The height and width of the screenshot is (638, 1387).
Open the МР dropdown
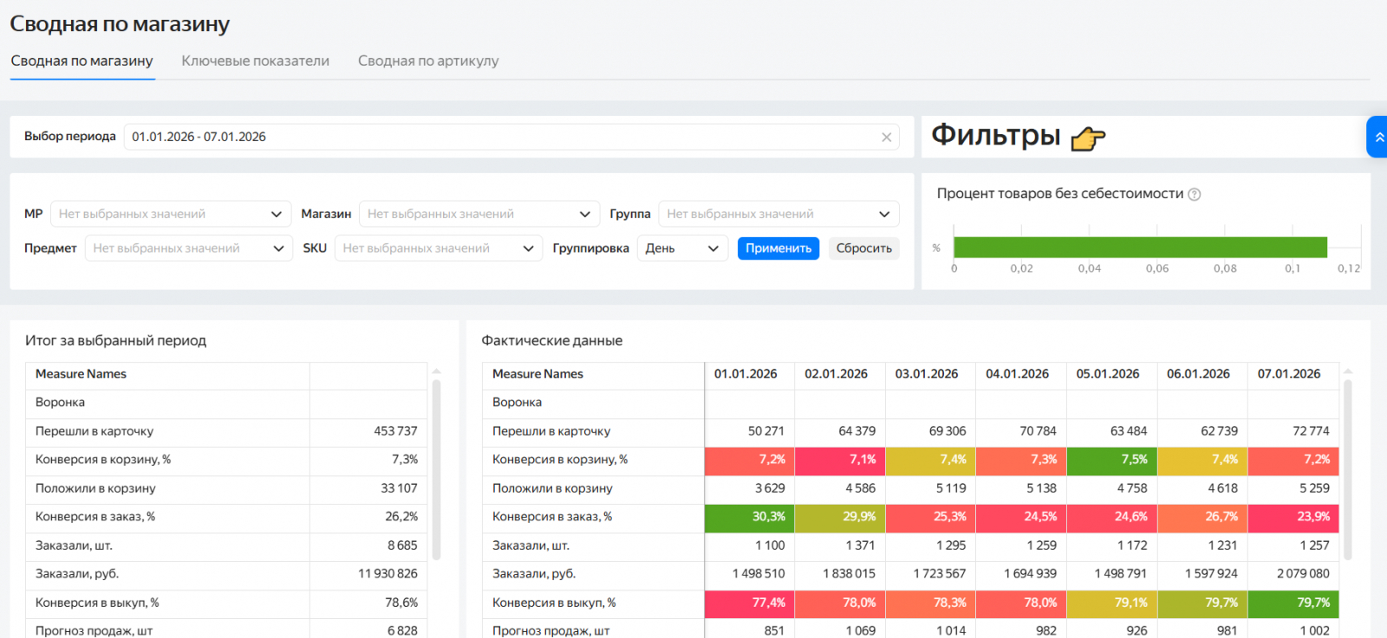[170, 214]
